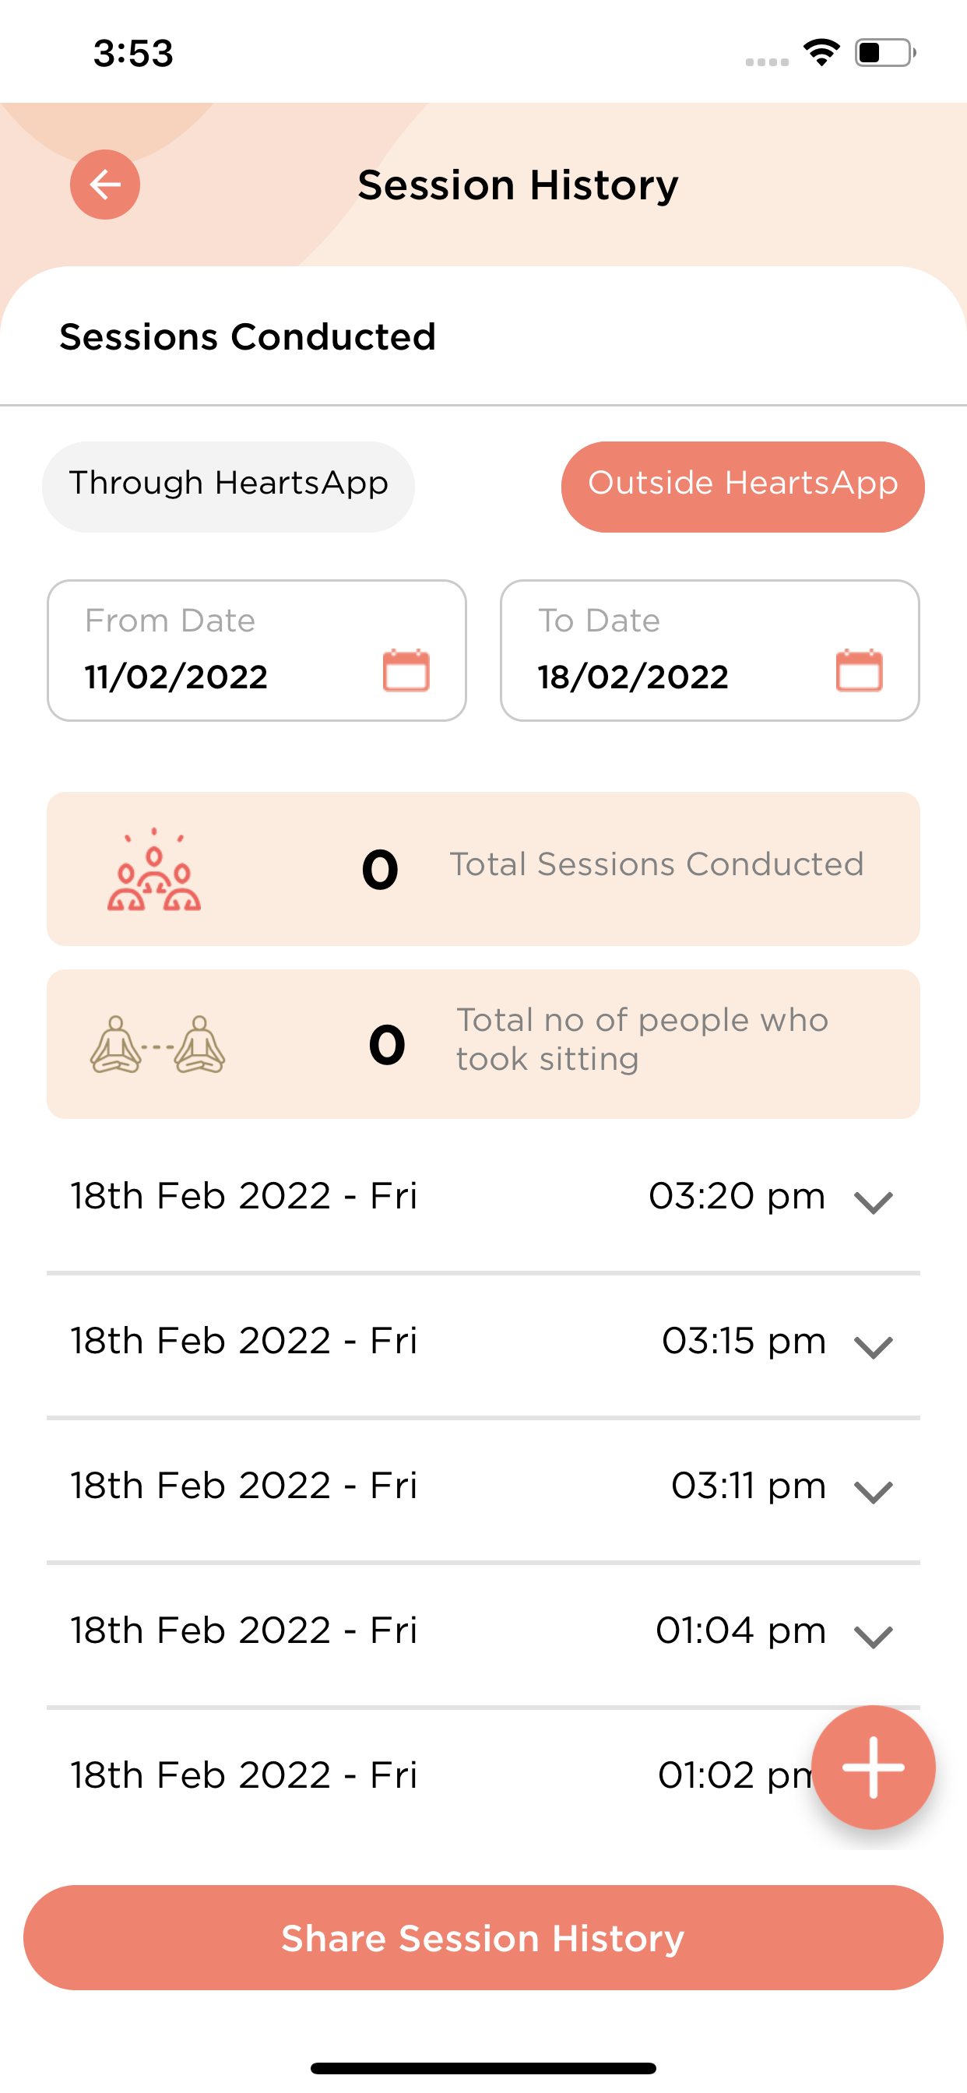The image size is (967, 2093).
Task: Expand the 01:04 pm session chevron
Action: 874,1636
